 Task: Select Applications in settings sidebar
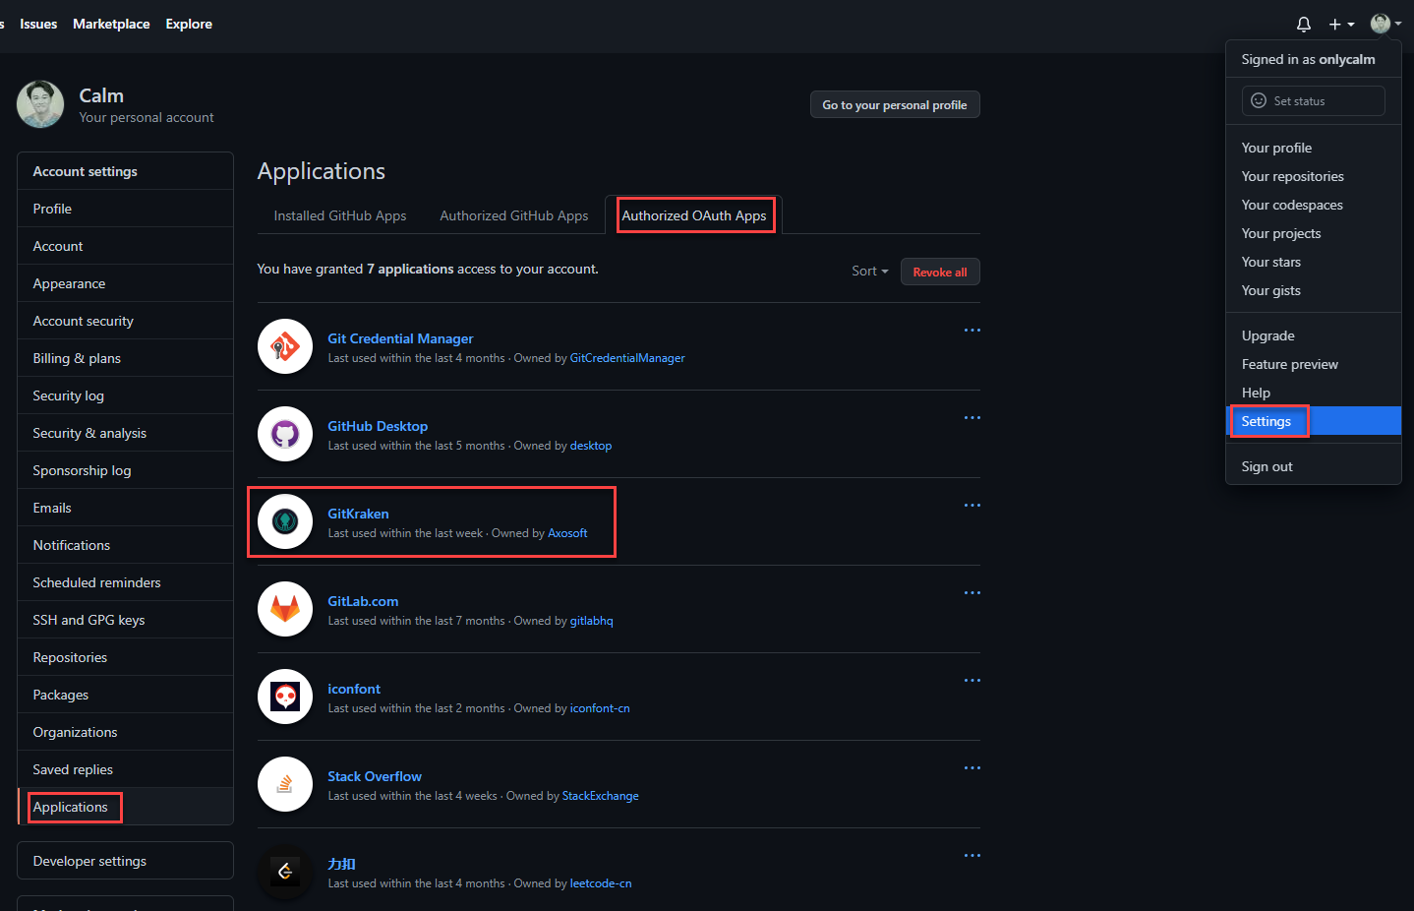(126, 807)
